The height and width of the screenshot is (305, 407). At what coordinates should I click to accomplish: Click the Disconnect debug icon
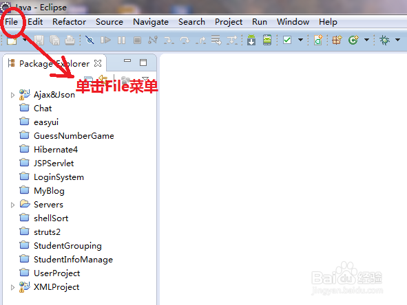coord(153,40)
